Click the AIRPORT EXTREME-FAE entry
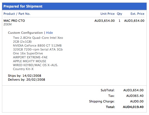The height and width of the screenshot is (115, 149). (30, 57)
